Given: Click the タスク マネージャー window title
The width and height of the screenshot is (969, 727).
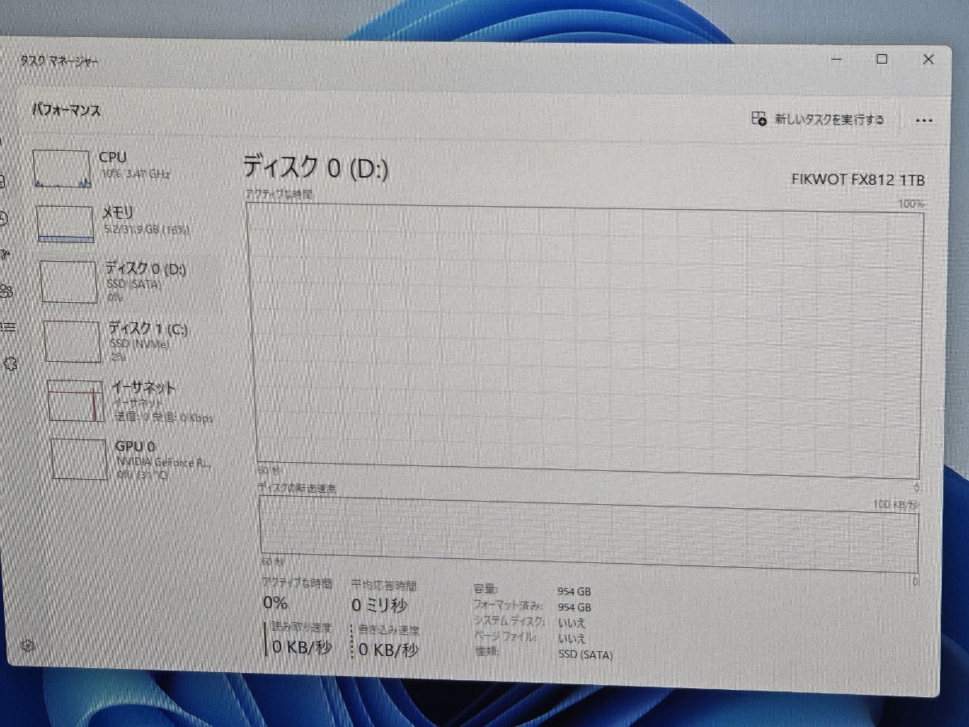Looking at the screenshot, I should (60, 61).
